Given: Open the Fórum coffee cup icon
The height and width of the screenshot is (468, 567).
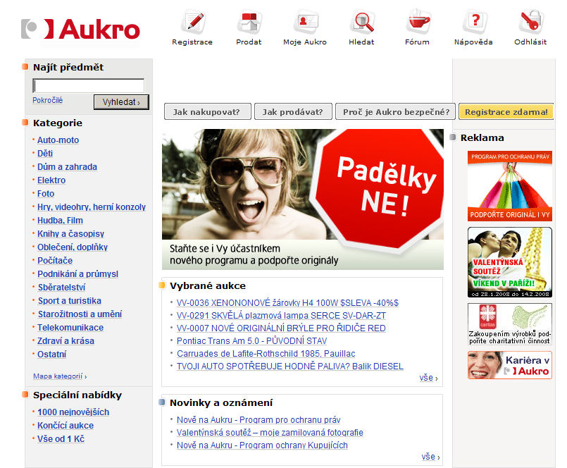Looking at the screenshot, I should pyautogui.click(x=418, y=22).
